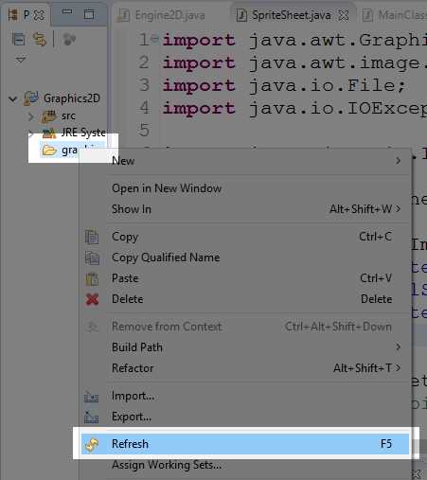Click line number 5 in the editor
The image size is (427, 480).
[x=144, y=131]
